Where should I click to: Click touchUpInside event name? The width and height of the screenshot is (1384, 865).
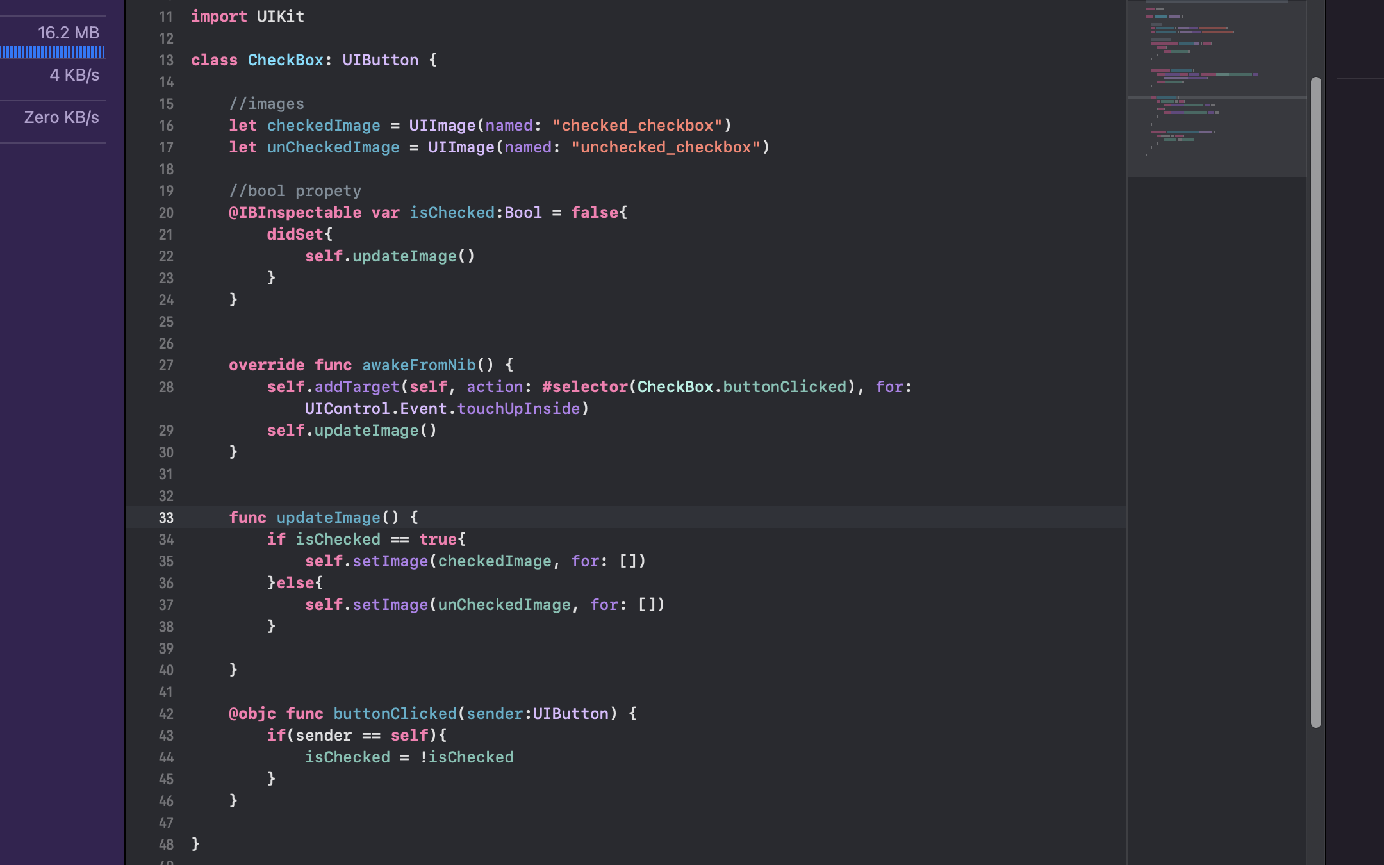pyautogui.click(x=518, y=409)
